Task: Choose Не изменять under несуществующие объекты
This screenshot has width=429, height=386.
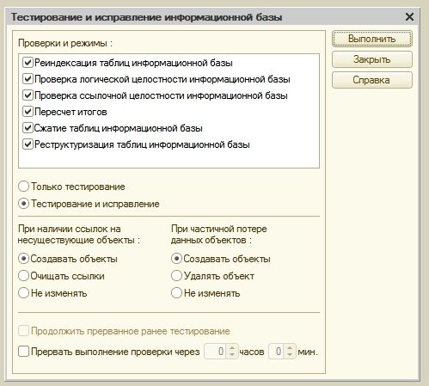Action: pos(23,293)
